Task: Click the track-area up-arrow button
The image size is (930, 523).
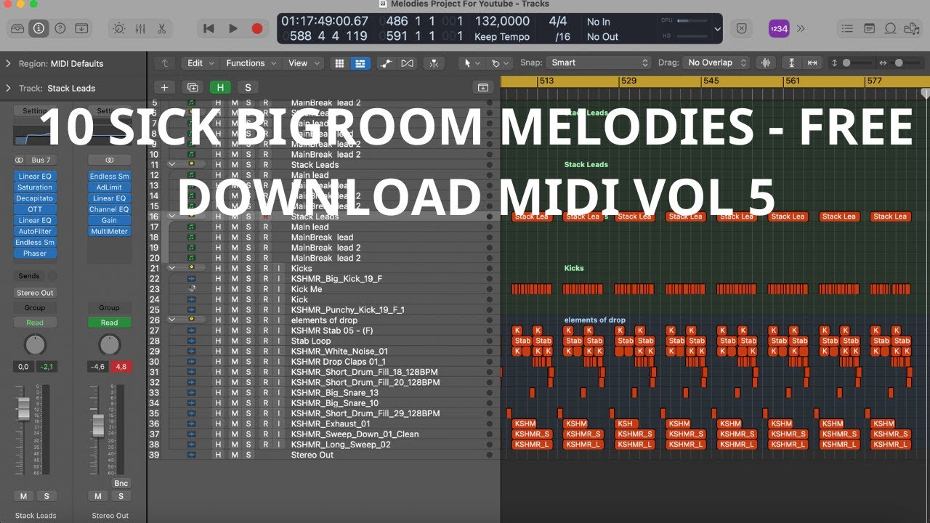Action: coord(165,63)
